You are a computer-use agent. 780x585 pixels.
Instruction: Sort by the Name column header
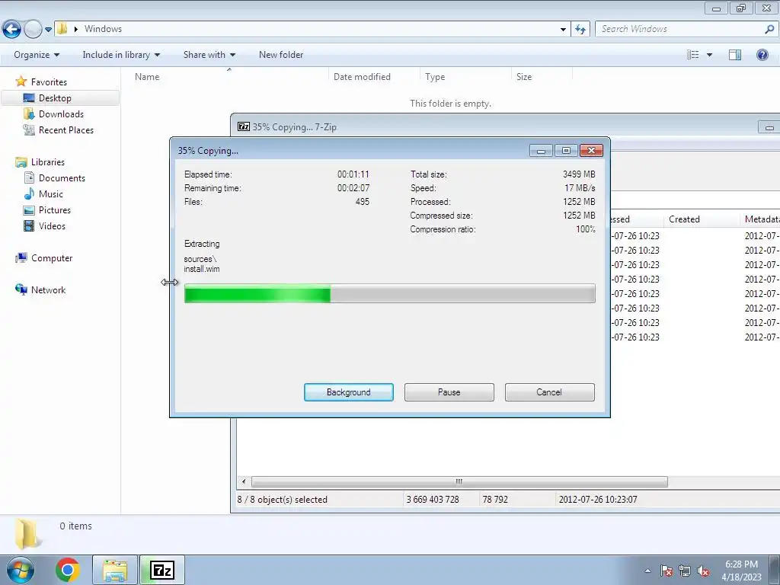[x=147, y=77]
